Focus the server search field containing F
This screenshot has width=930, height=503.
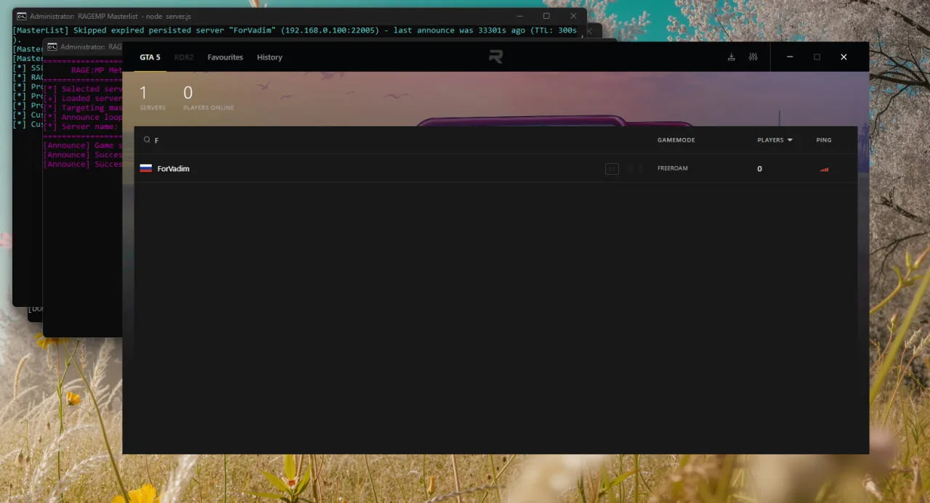pyautogui.click(x=392, y=140)
